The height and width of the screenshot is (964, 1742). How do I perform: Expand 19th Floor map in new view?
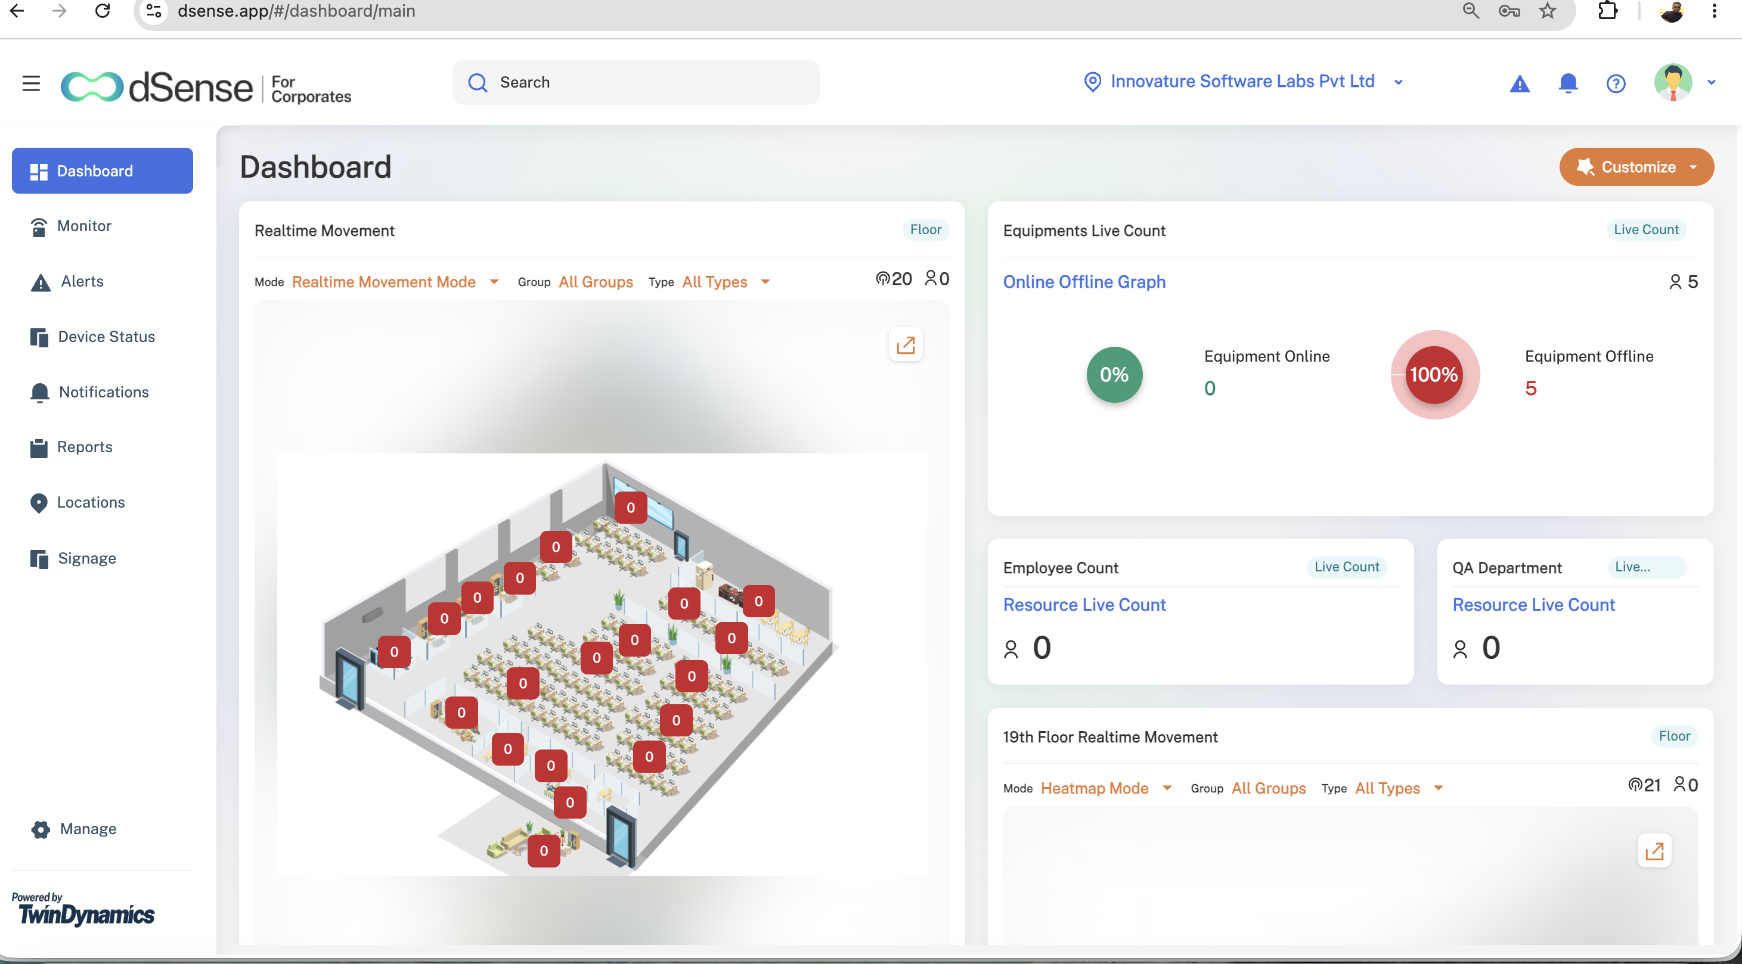1654,850
